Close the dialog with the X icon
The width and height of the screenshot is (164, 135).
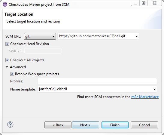point(155,3)
